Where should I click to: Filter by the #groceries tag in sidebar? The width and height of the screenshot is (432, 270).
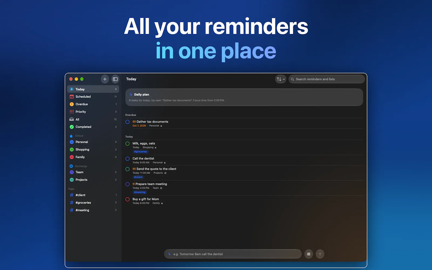[x=93, y=202]
